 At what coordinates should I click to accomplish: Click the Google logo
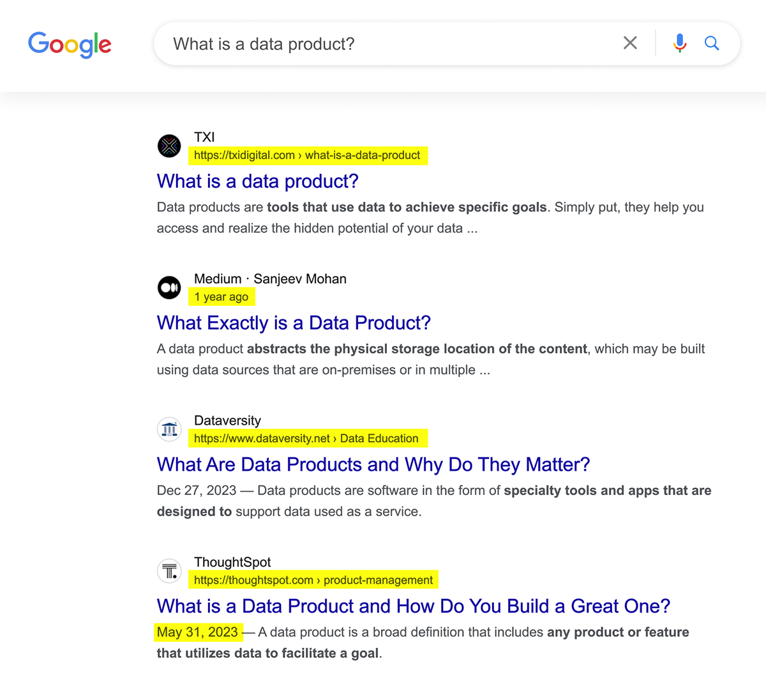70,44
